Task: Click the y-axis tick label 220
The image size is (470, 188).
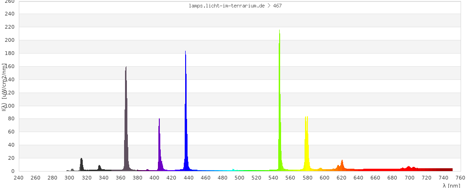Action: coord(10,27)
